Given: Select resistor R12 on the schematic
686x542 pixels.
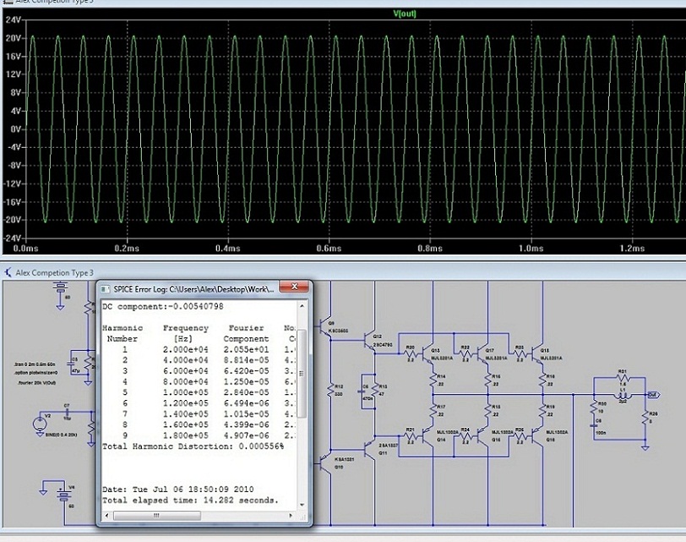Looking at the screenshot, I should pyautogui.click(x=331, y=390).
